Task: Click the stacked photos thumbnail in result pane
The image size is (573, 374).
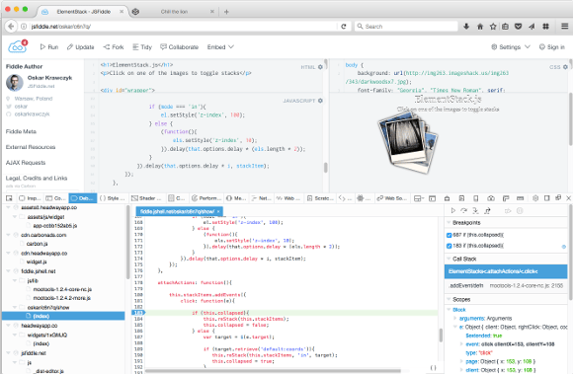Action: pyautogui.click(x=408, y=142)
